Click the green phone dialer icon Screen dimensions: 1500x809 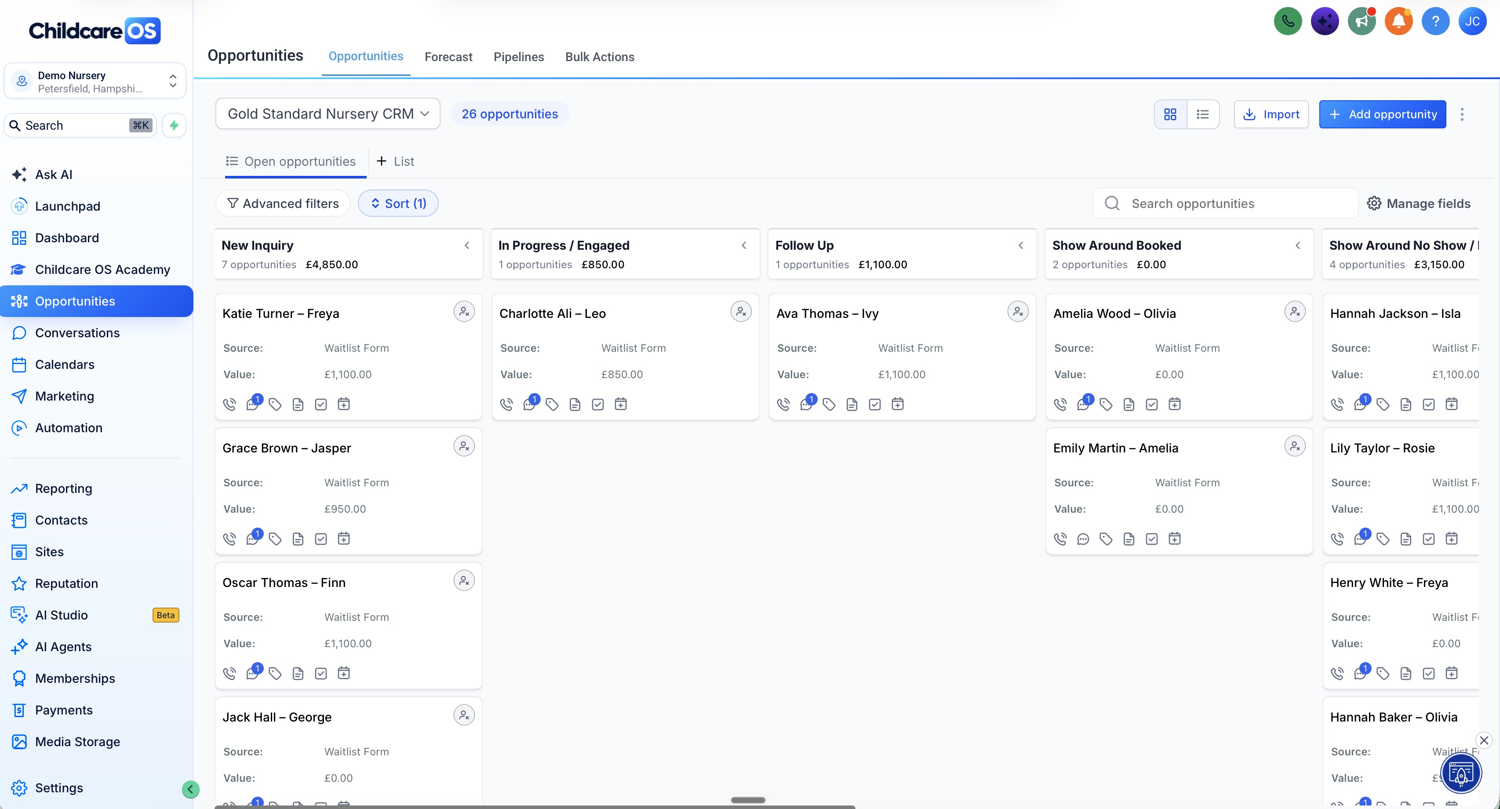pos(1288,22)
